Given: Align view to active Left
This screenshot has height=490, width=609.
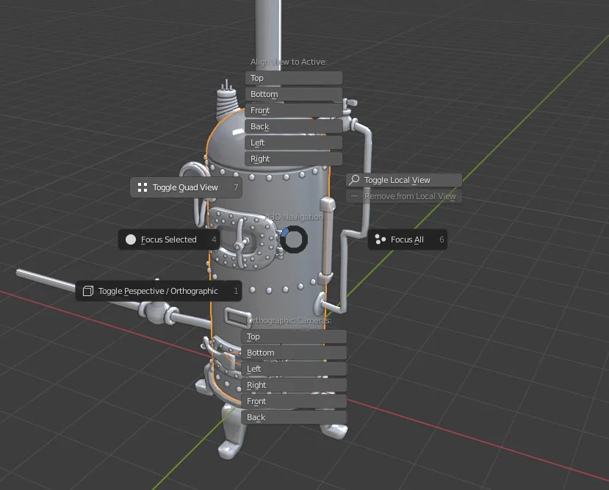Looking at the screenshot, I should pyautogui.click(x=293, y=143).
